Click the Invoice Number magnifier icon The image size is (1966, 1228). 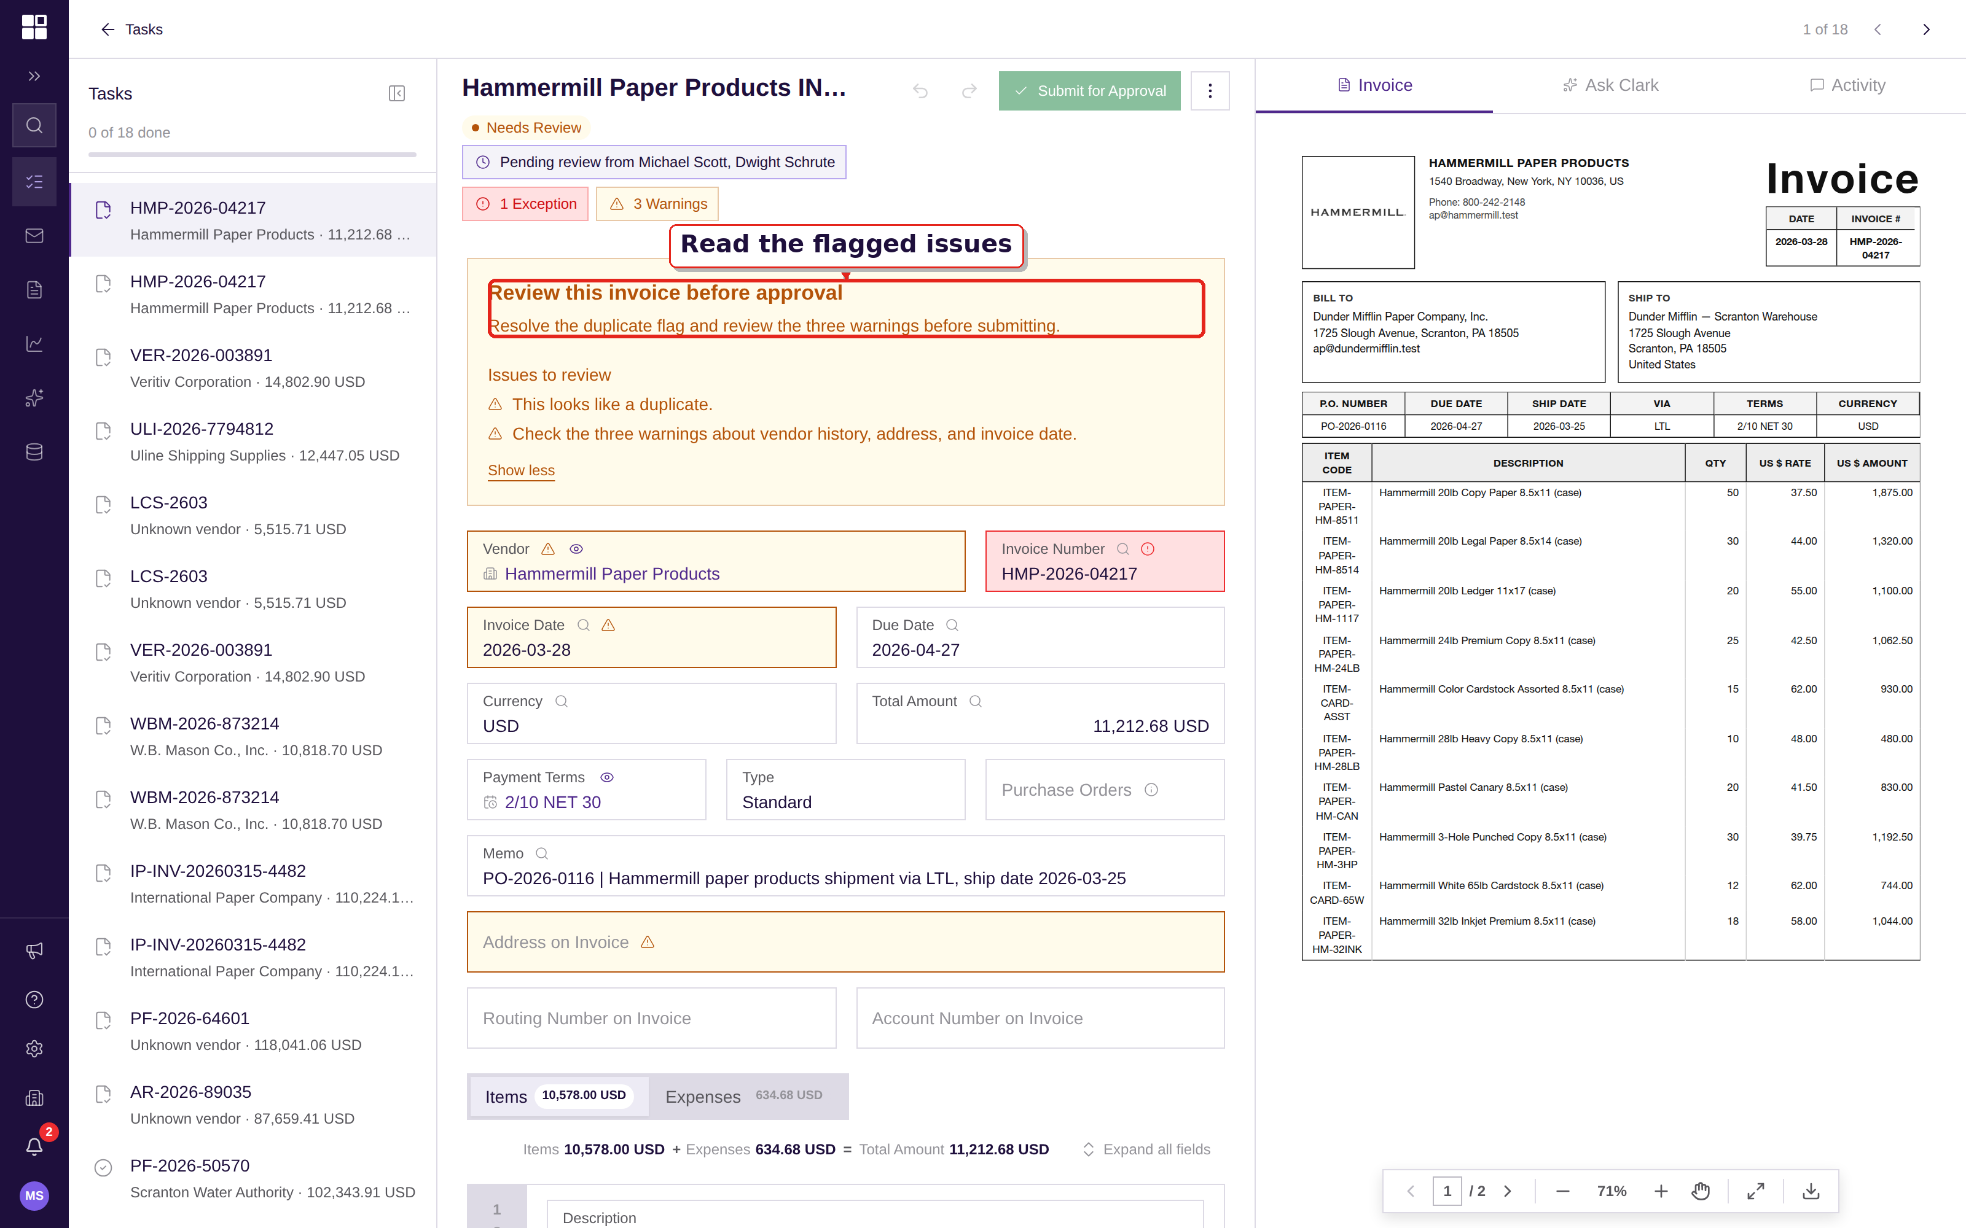tap(1122, 549)
